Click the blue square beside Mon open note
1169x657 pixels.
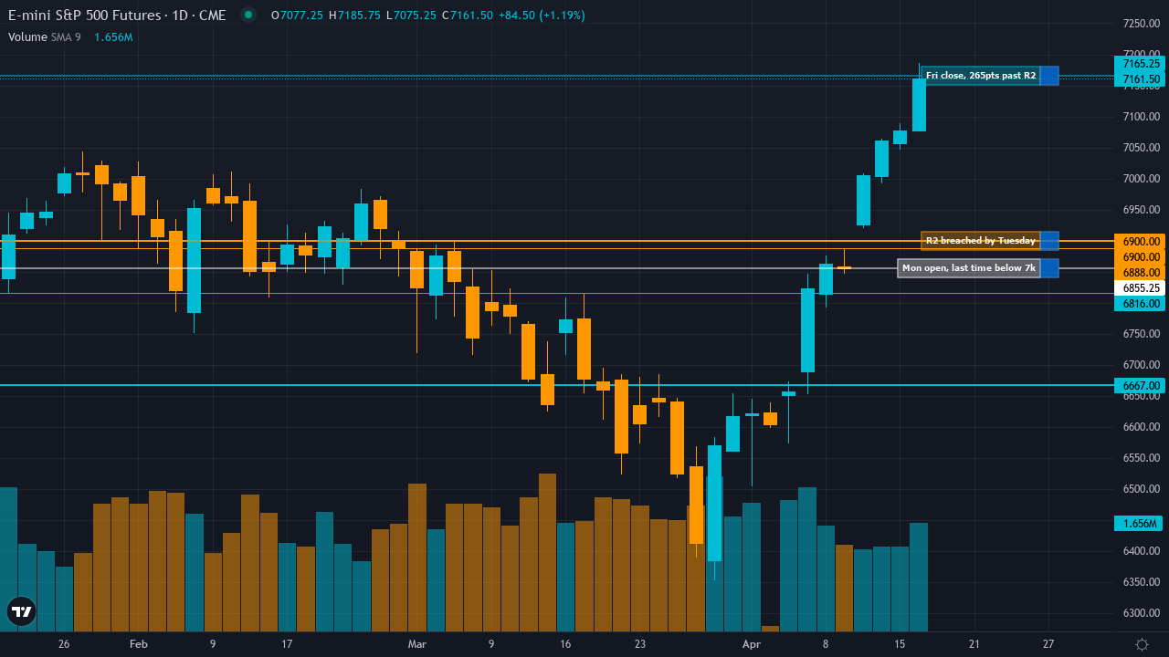1049,268
